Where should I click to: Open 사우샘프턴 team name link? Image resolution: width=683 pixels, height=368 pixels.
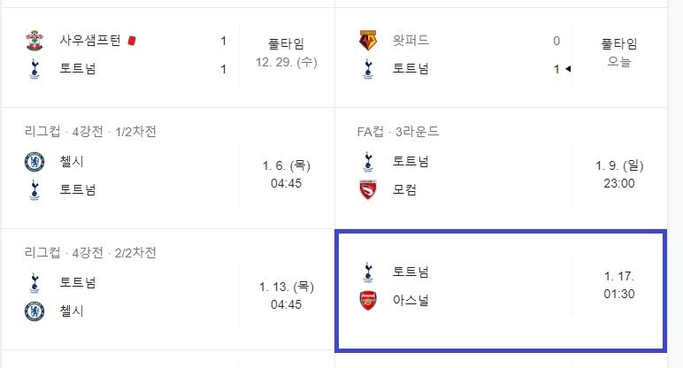click(x=90, y=41)
